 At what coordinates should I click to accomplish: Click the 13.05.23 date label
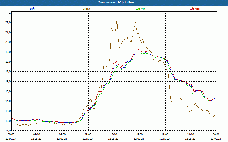216,139
